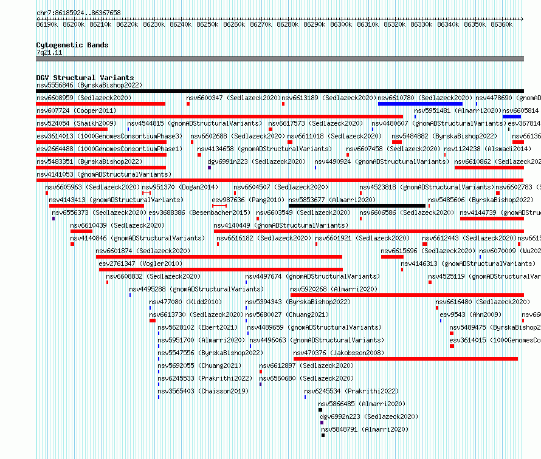
Task: Click the 7q21.11 cytogenetic band label
Action: 49,52
